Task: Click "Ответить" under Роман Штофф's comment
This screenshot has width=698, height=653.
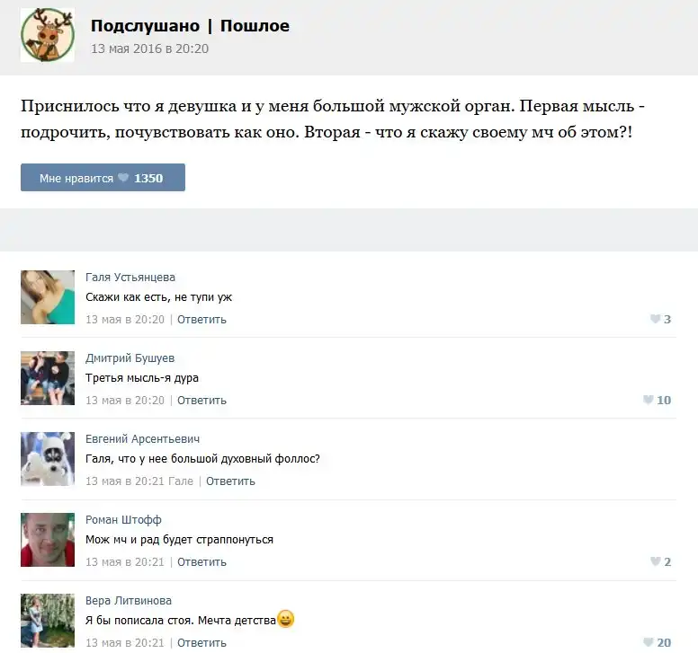Action: click(201, 561)
